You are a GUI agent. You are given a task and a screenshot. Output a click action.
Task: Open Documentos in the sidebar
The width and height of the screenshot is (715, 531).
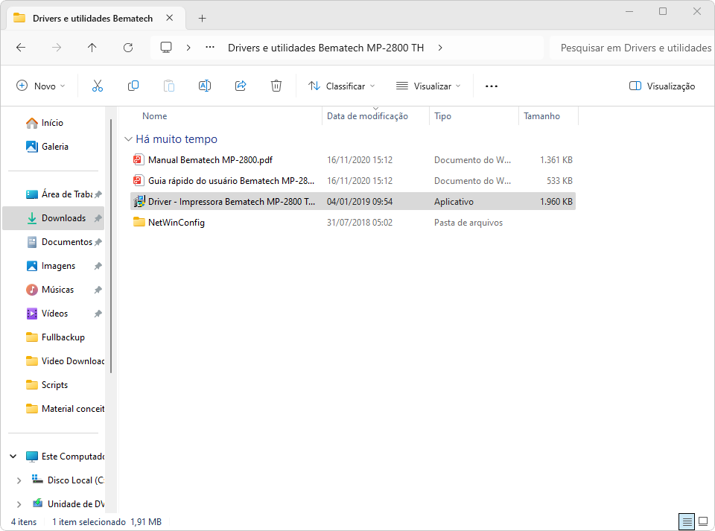pos(54,242)
